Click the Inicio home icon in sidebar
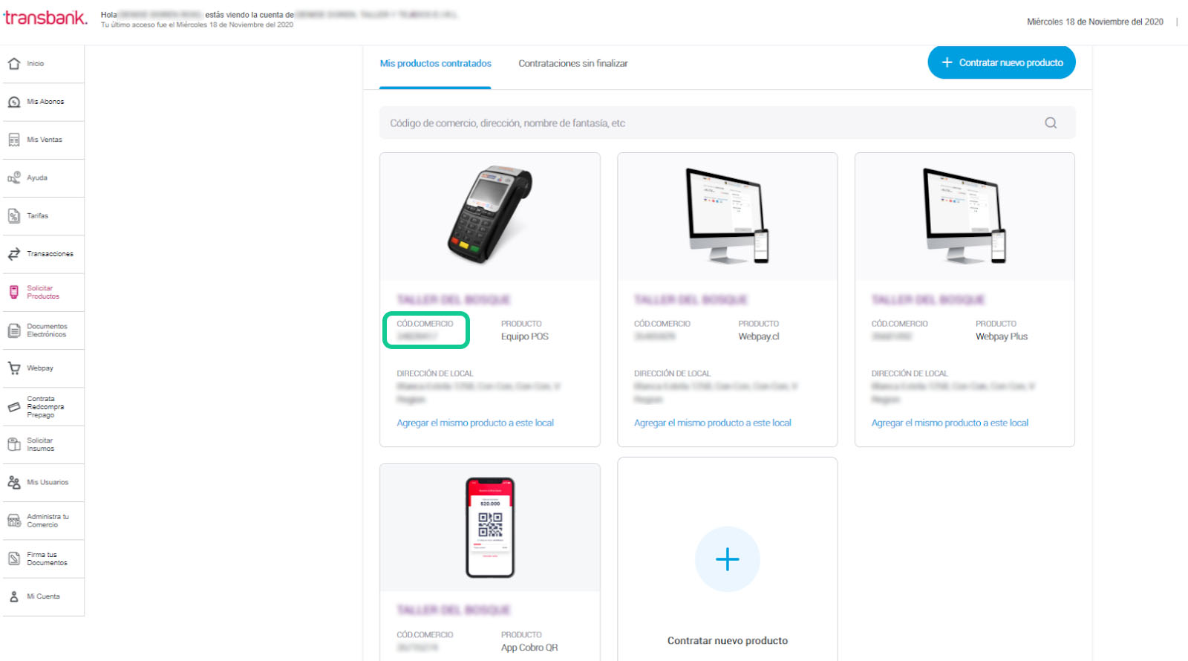Viewport: 1188px width, 661px height. point(14,64)
